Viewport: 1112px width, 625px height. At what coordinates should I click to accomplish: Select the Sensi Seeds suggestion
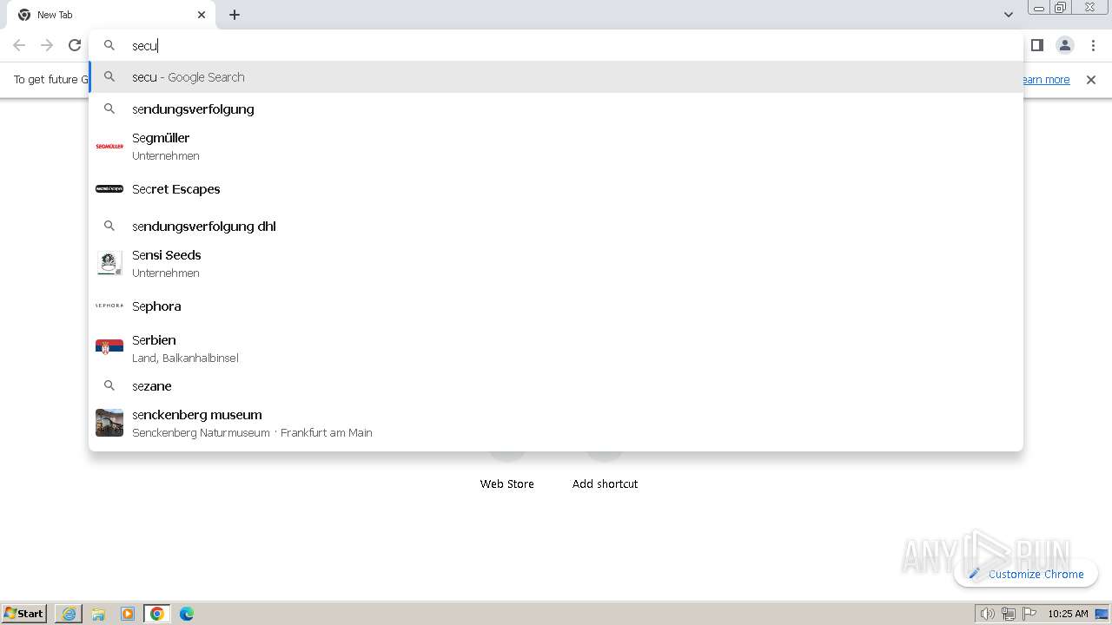(556, 264)
